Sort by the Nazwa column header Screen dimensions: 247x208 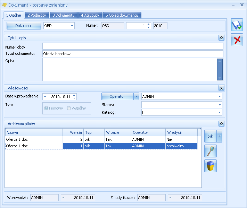34,132
